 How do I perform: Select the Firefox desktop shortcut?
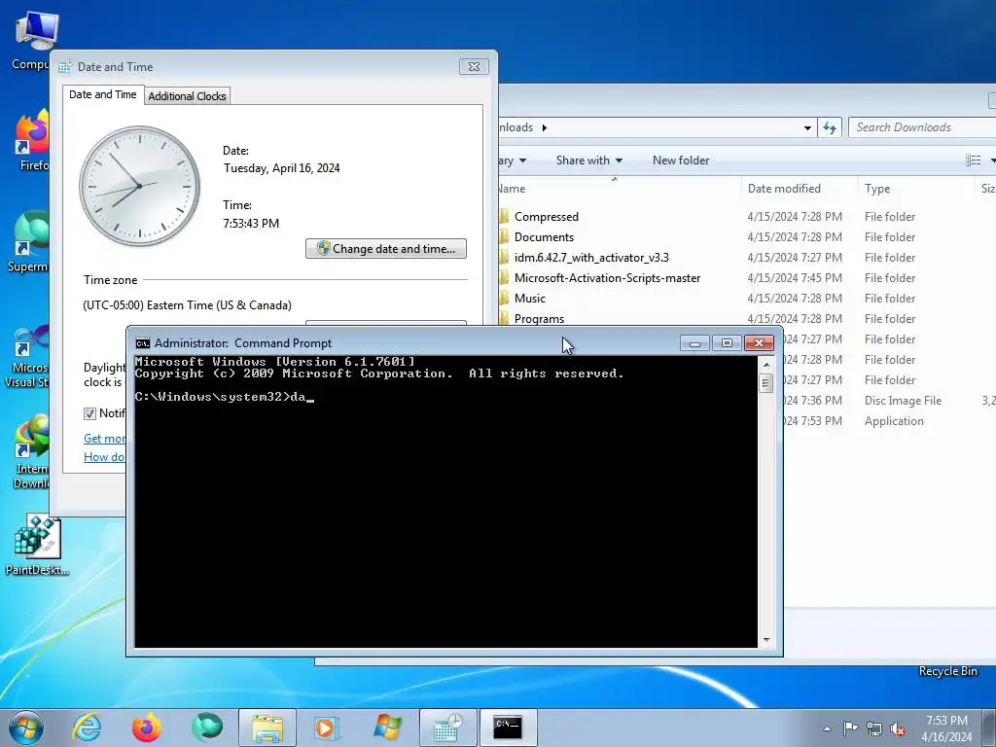(x=33, y=141)
